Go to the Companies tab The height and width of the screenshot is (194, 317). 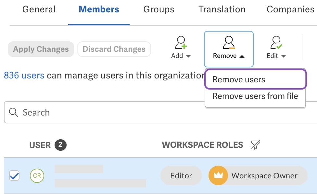coord(290,9)
